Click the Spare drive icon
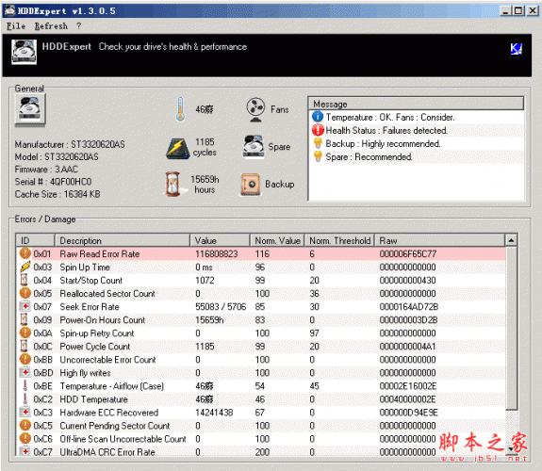Viewport: 542px width, 471px height. (x=254, y=147)
